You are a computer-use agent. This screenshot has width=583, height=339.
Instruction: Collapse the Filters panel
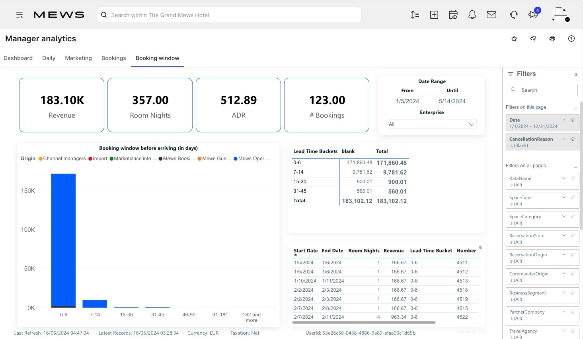(576, 74)
